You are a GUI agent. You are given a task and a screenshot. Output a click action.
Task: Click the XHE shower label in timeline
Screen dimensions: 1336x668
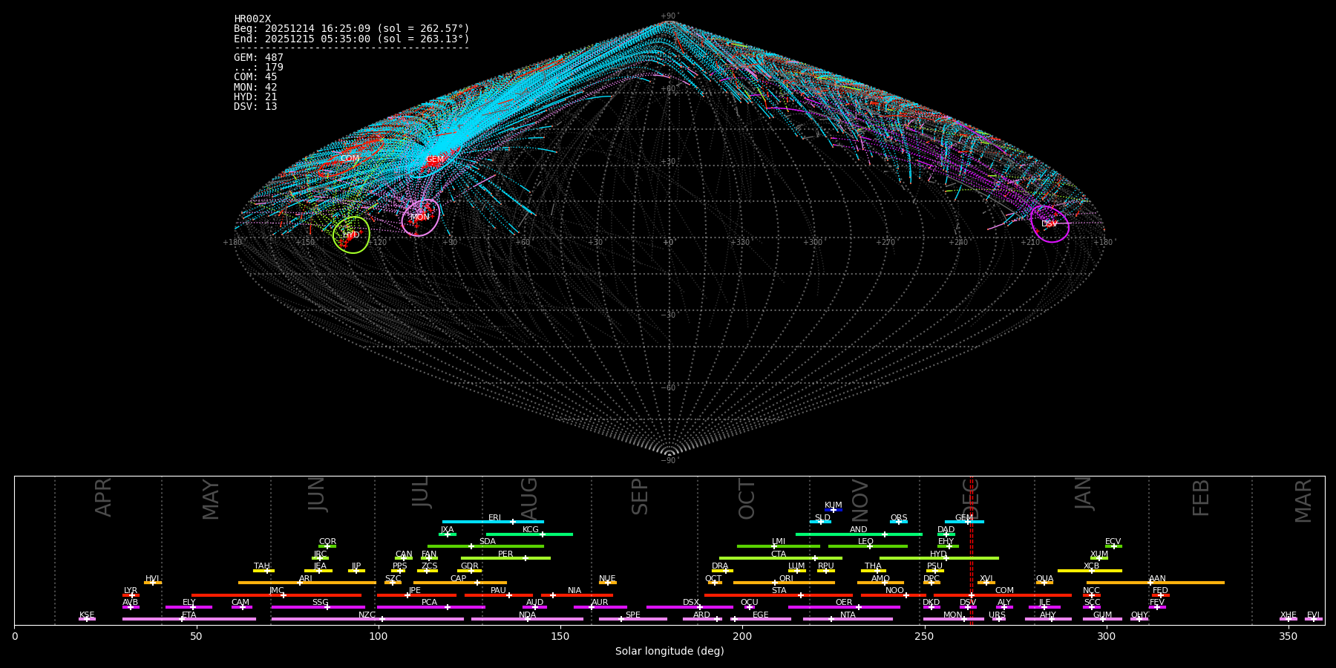[x=1288, y=615]
